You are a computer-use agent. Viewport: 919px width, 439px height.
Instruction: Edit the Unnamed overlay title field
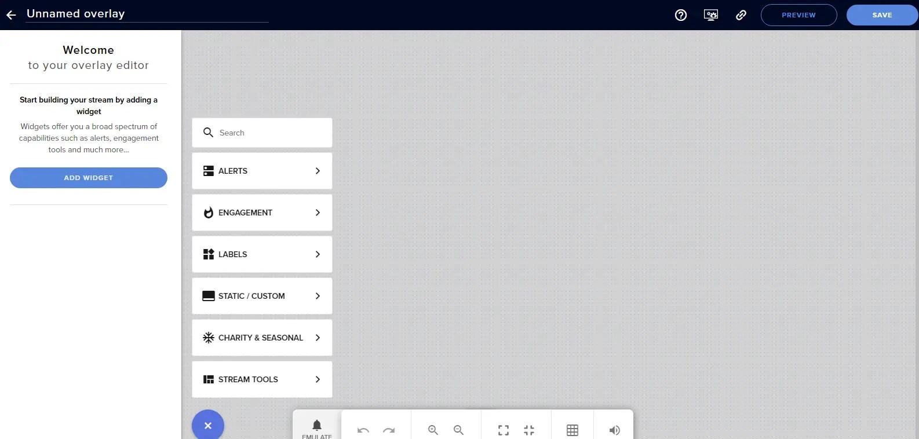(x=147, y=14)
